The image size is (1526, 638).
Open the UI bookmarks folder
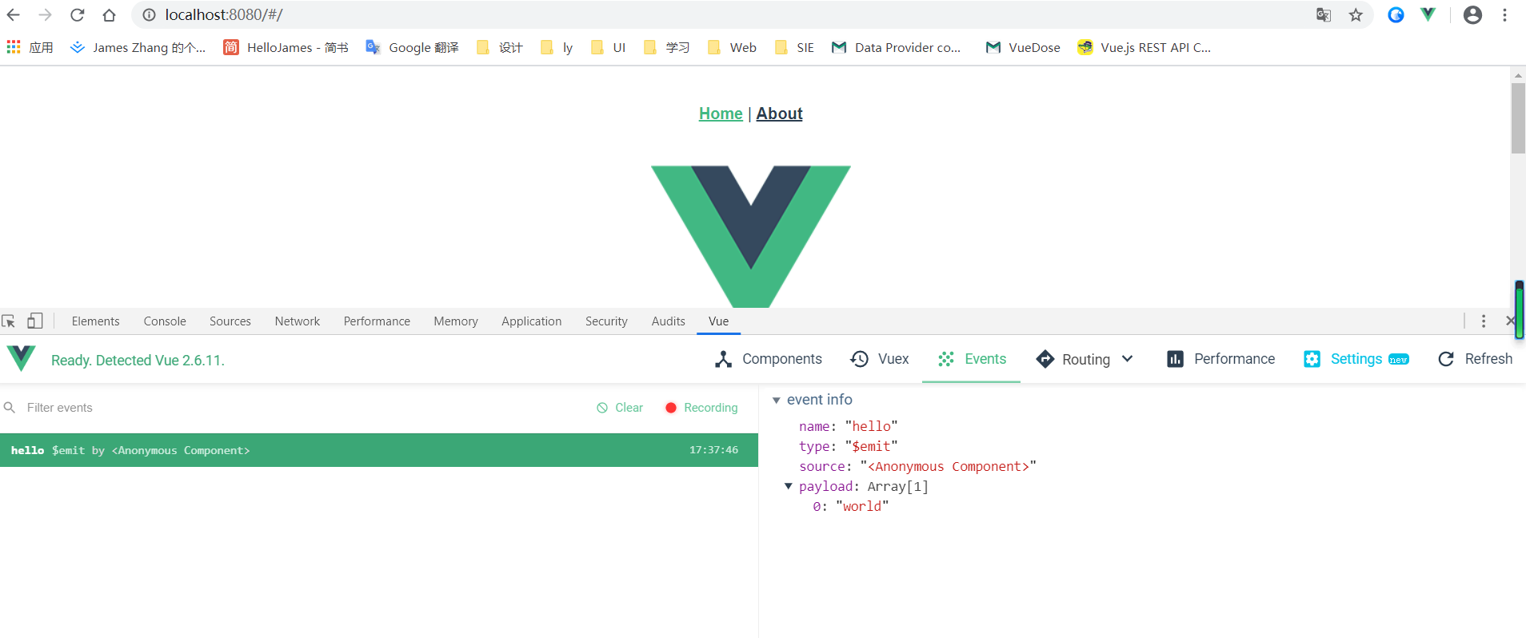[608, 47]
